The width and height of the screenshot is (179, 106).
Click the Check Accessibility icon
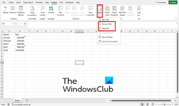(x=32, y=8)
